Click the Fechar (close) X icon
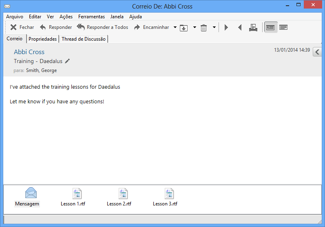The image size is (325, 227). [13, 27]
